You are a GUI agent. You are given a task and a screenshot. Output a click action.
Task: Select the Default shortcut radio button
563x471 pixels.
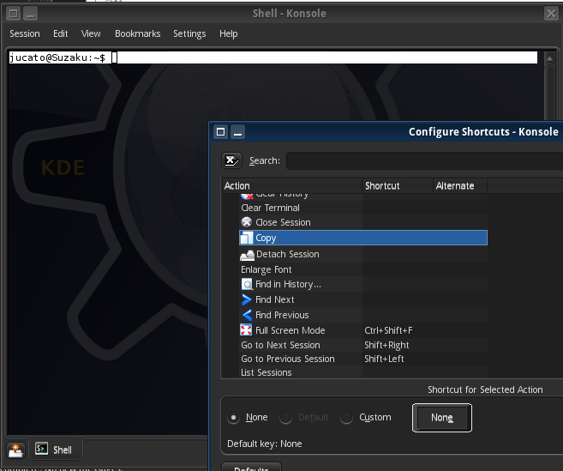286,418
